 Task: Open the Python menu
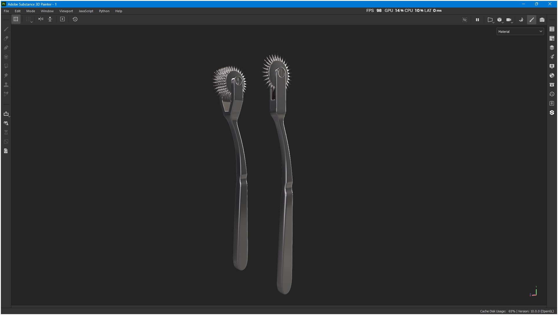pyautogui.click(x=104, y=11)
